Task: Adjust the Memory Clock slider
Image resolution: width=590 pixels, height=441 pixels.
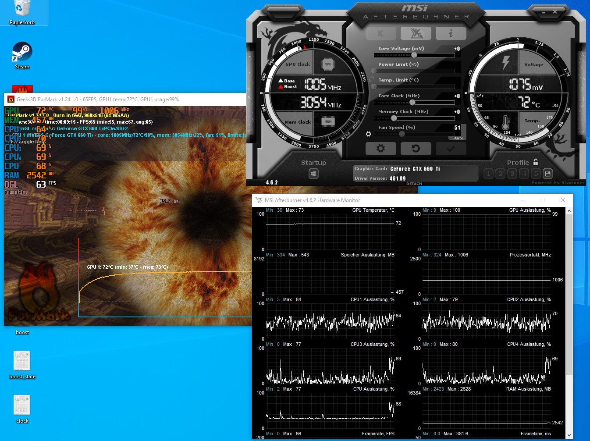Action: coord(414,118)
